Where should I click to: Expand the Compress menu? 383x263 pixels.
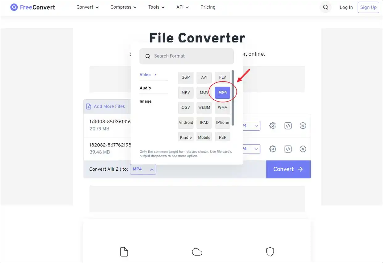(x=123, y=7)
